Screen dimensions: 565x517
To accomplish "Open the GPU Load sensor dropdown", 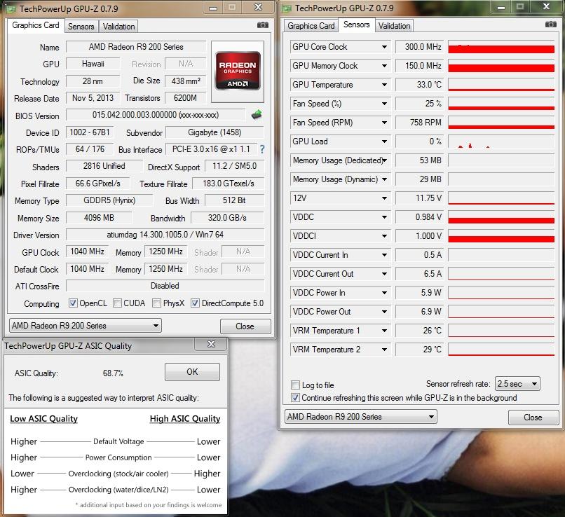I will click(x=384, y=142).
